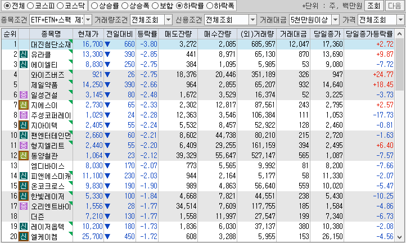Click the green corner marker on 제일약품
The width and height of the screenshot is (406, 243).
(71, 82)
